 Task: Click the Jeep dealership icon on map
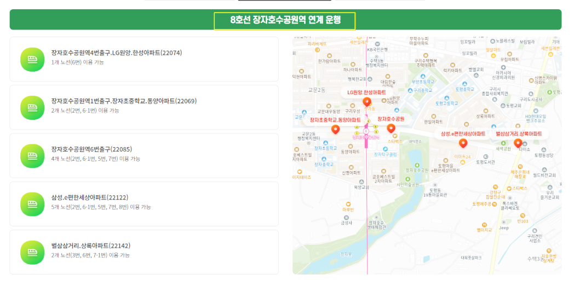[504, 222]
